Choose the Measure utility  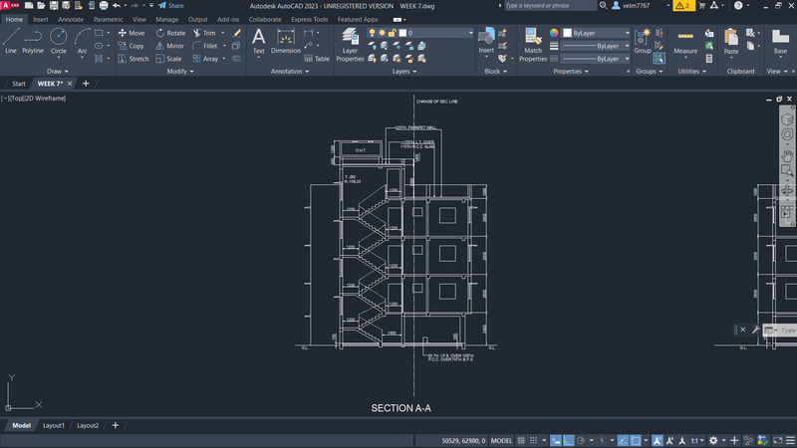tap(685, 40)
